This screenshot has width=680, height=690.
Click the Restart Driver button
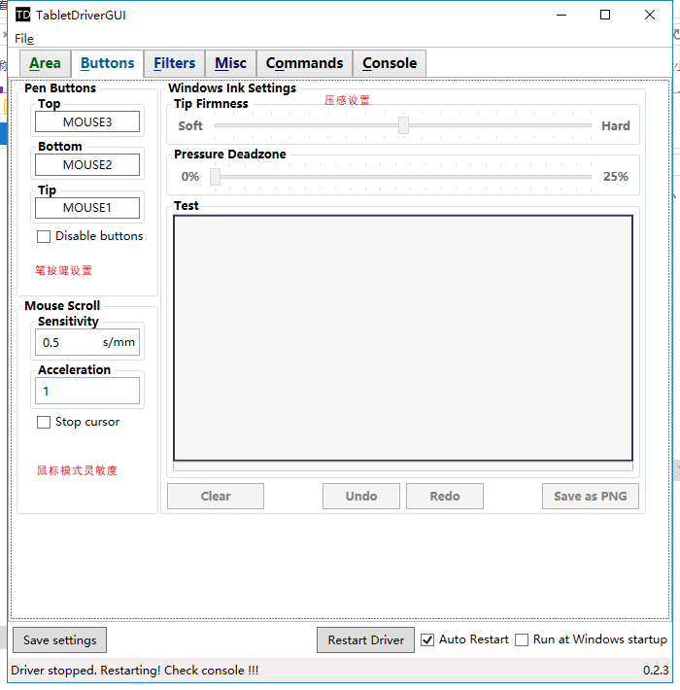pos(365,640)
